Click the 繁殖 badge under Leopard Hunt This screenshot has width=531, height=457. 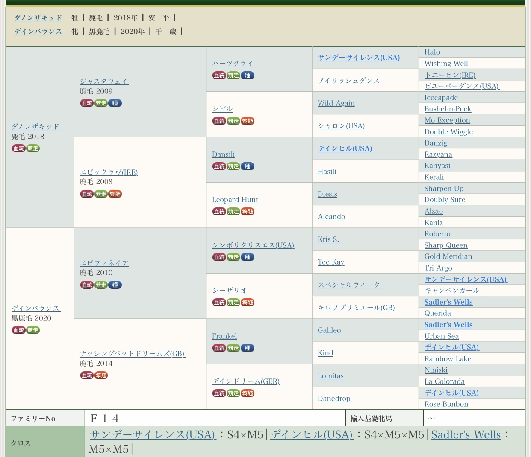(248, 212)
